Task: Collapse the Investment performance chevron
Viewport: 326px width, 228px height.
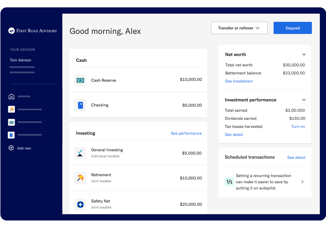Action: point(304,100)
